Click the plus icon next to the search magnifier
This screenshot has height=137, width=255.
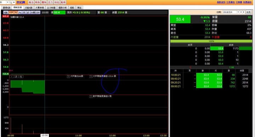[x=14, y=2]
